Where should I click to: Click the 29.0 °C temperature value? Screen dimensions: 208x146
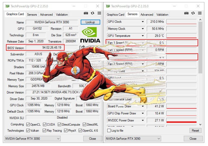[156, 36]
